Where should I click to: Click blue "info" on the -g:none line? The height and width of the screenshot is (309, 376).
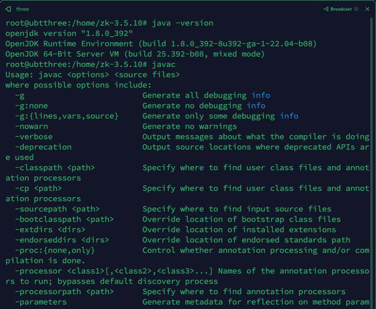pos(256,106)
